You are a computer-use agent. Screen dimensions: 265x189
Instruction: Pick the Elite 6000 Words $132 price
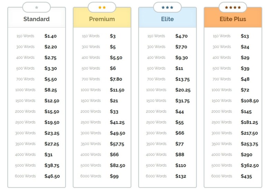coord(181,176)
